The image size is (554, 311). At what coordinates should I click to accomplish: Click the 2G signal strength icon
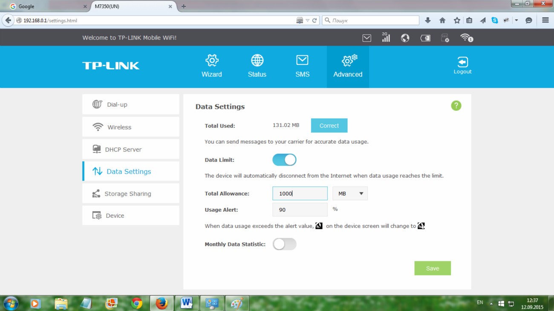pos(386,37)
